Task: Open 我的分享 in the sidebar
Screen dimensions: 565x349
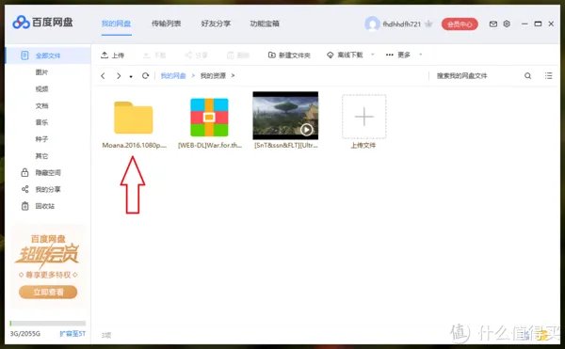Action: click(48, 189)
